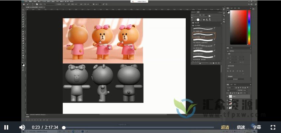Click the Home icon in options bar

click(x=24, y=4)
